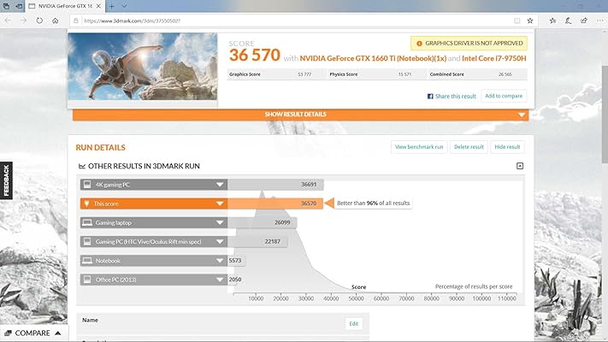Click the chart icon beside Other Results heading
Screen dimensions: 608x342
click(x=82, y=167)
